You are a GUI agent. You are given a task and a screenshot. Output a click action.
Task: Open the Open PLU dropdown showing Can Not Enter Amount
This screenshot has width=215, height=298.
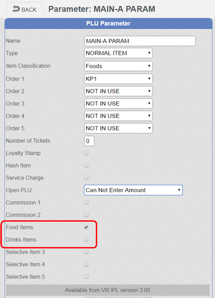133,190
